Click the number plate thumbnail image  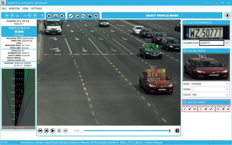206,32
